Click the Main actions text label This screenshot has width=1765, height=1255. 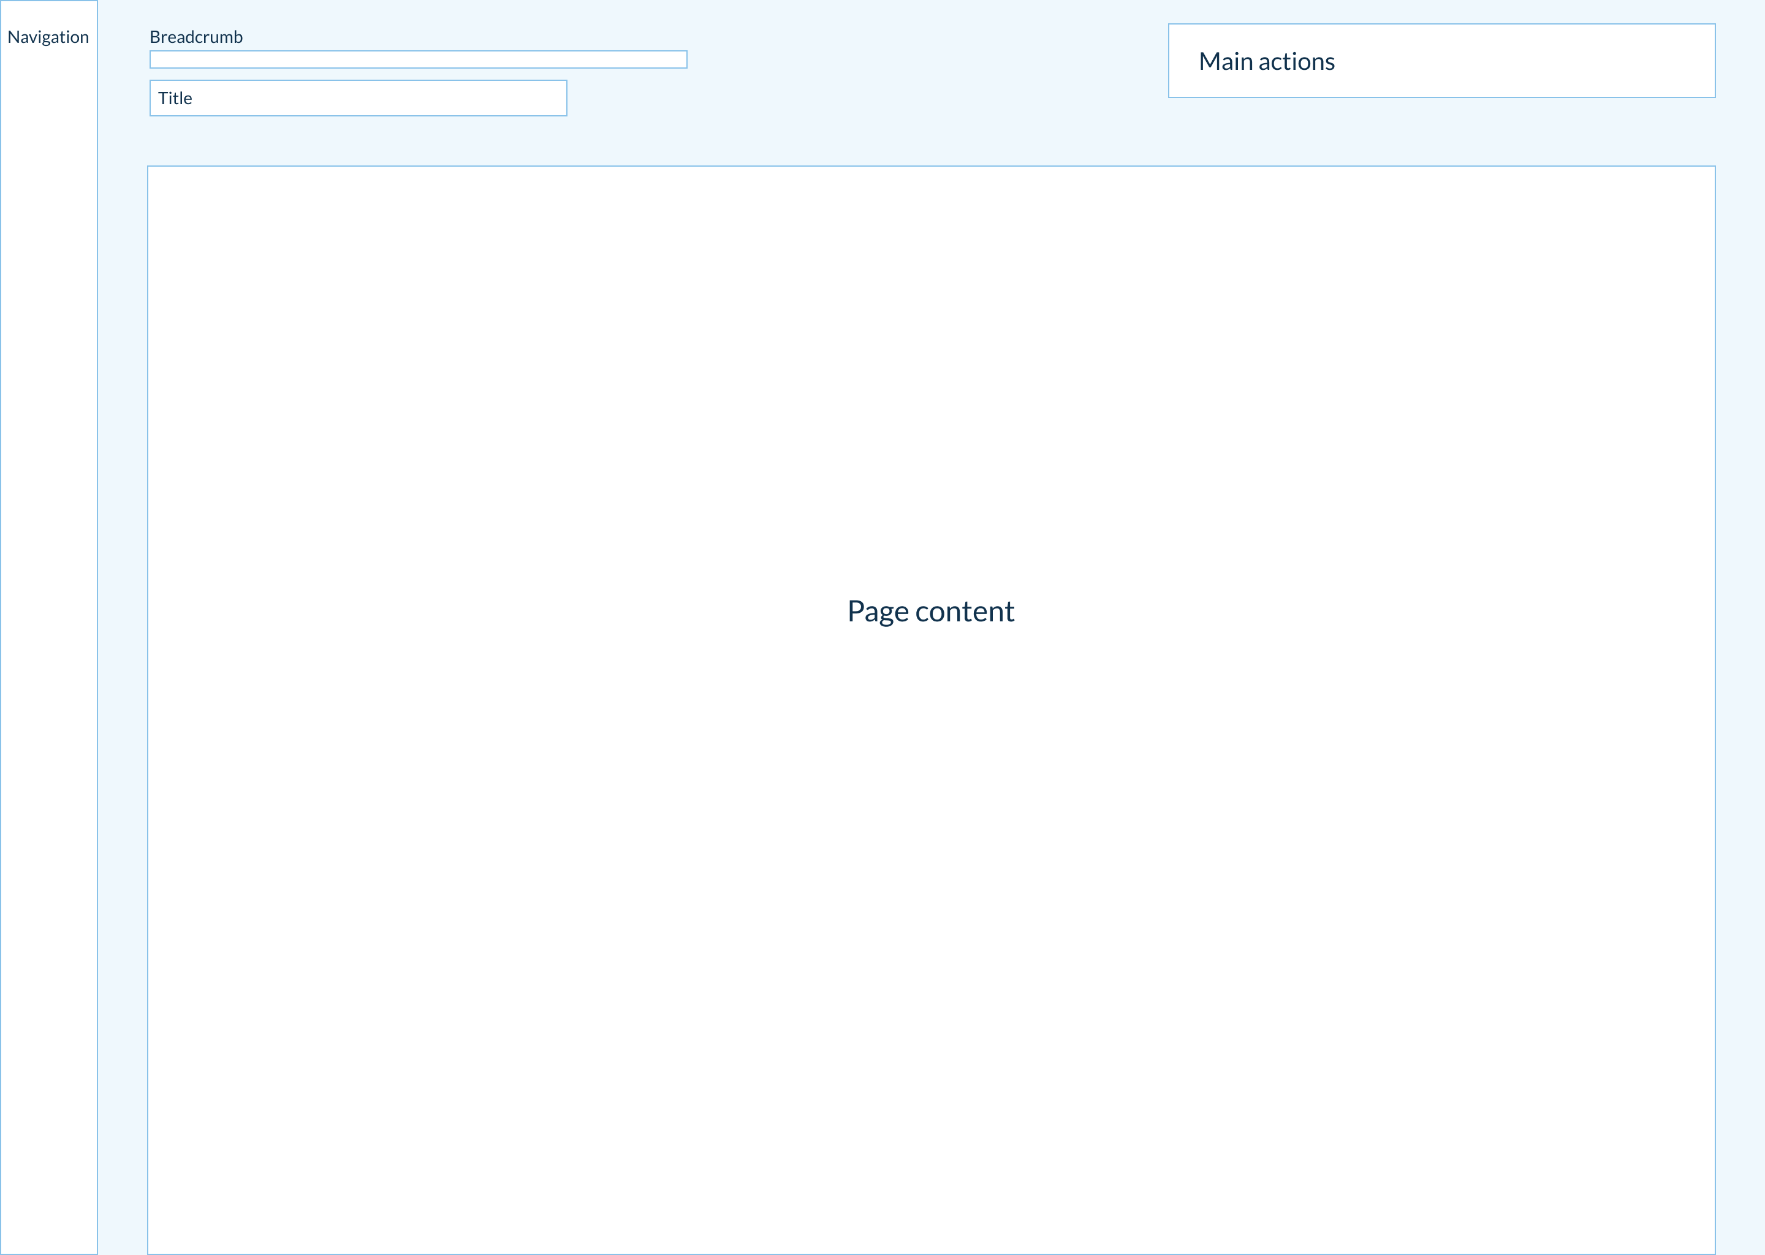click(1266, 61)
